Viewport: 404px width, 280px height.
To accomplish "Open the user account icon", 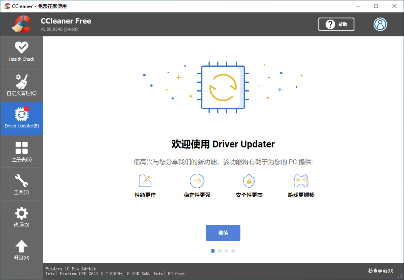I will pos(380,24).
